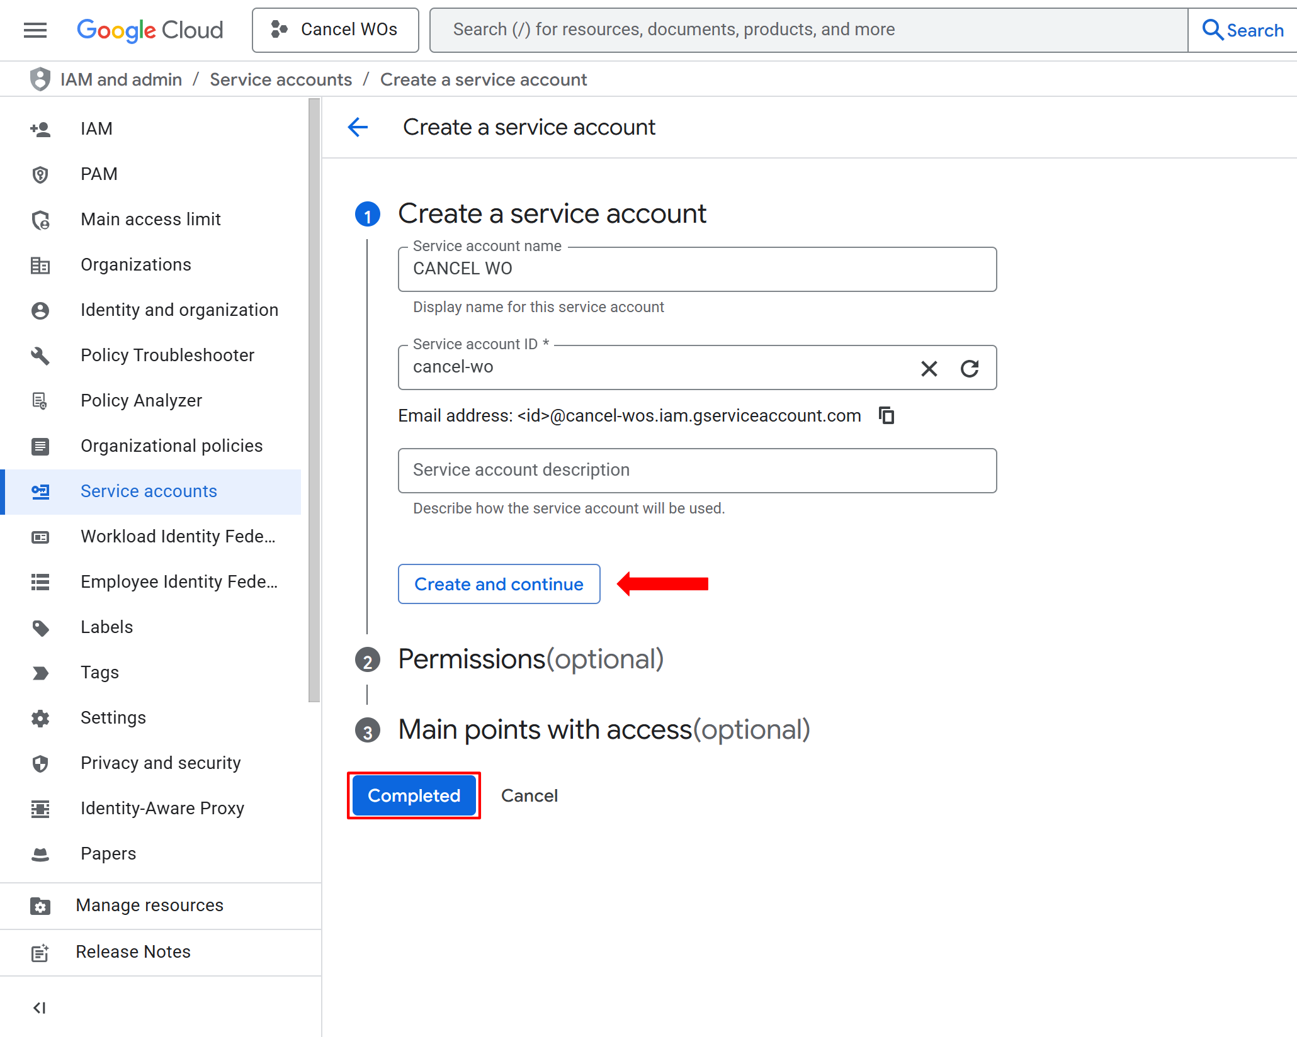Select Service accounts in sidebar
1297x1037 pixels.
149,491
